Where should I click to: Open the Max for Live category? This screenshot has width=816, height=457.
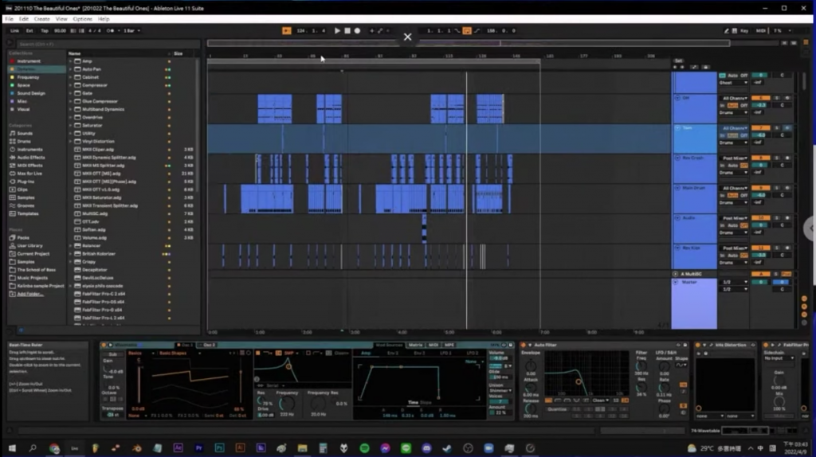[x=29, y=174]
